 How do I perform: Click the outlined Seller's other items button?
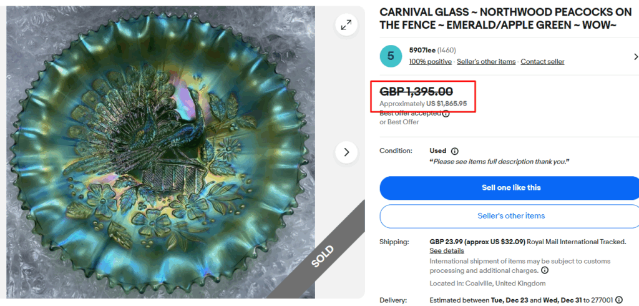pyautogui.click(x=510, y=216)
